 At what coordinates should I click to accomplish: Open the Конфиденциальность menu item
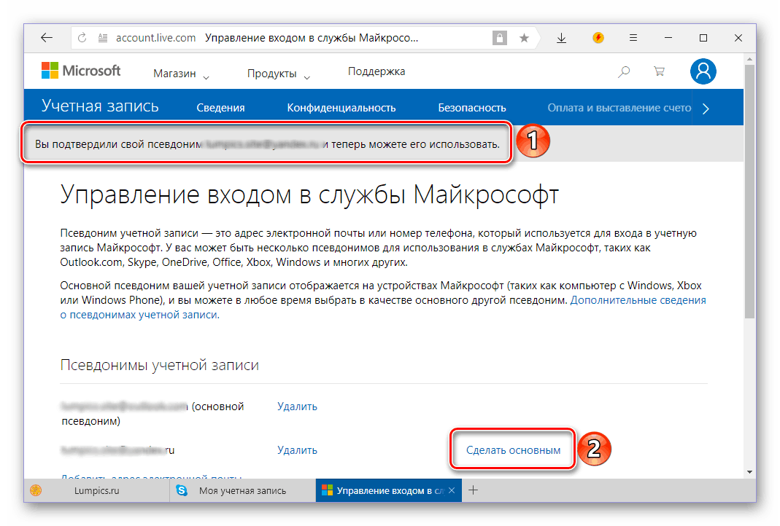pyautogui.click(x=341, y=108)
